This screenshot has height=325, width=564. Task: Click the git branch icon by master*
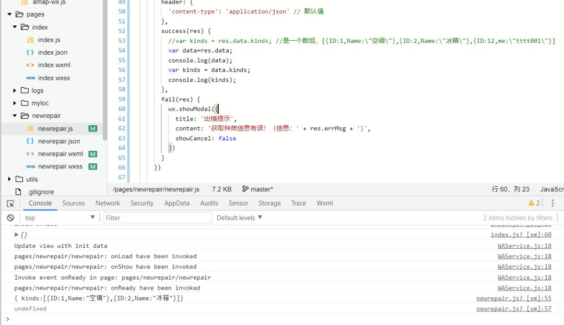(x=245, y=189)
